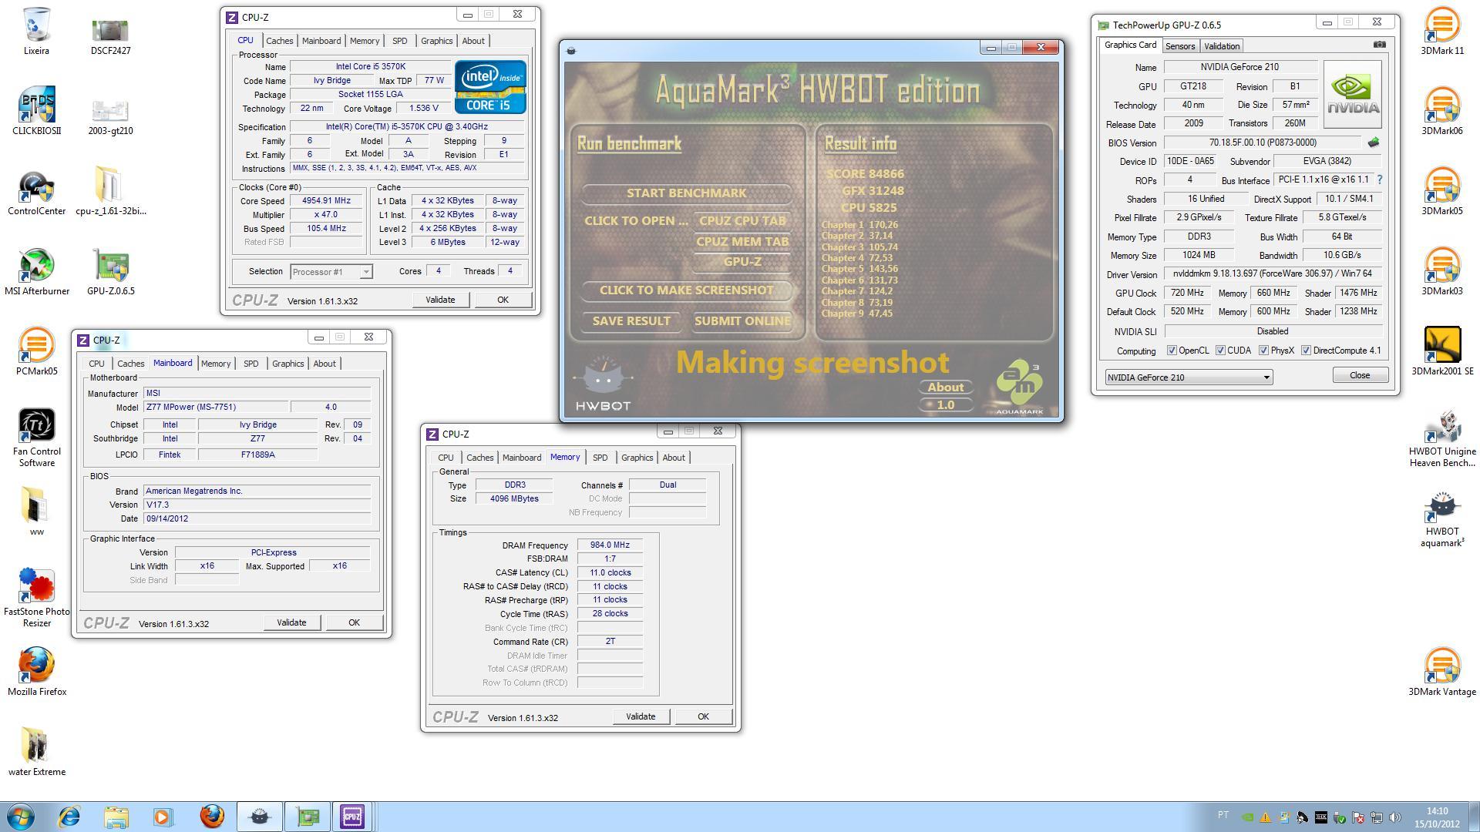This screenshot has width=1480, height=832.
Task: Launch CLICKBIOSII desktop shortcut
Action: pyautogui.click(x=36, y=111)
